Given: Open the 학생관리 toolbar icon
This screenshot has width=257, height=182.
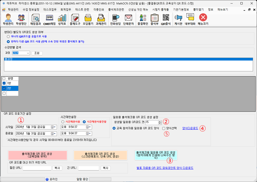Looking at the screenshot, I should [x=8, y=19].
